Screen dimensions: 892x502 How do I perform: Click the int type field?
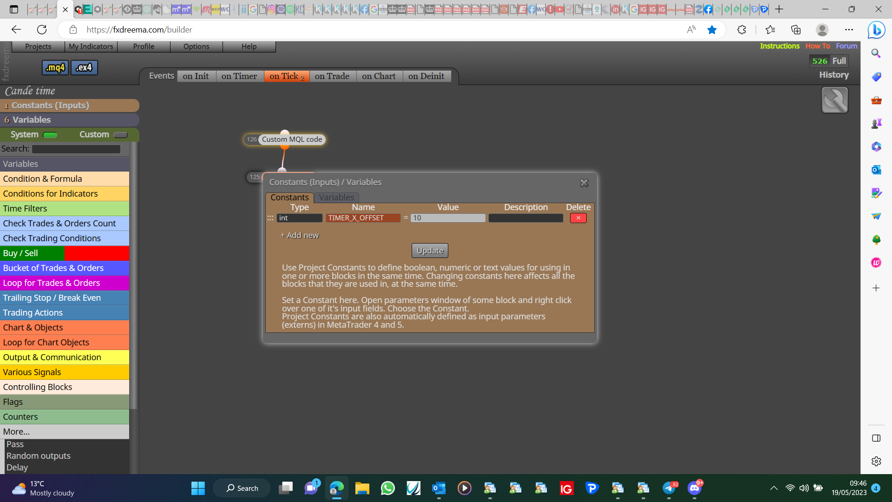(300, 218)
